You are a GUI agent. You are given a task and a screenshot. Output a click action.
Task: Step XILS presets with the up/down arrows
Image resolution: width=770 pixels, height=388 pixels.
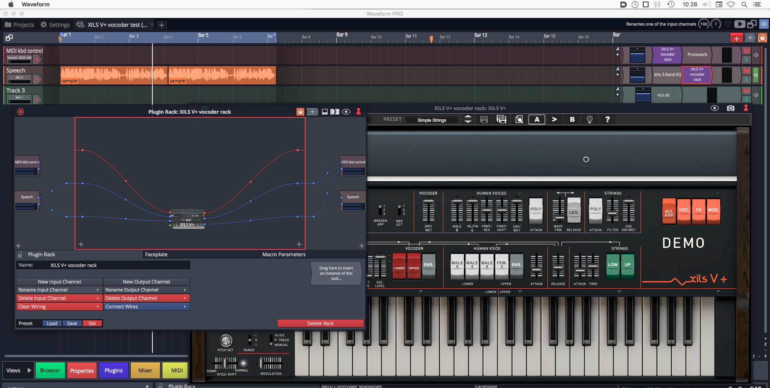468,119
